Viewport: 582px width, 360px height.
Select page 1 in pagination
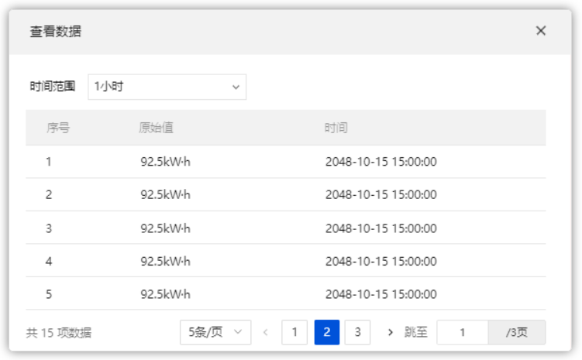294,332
